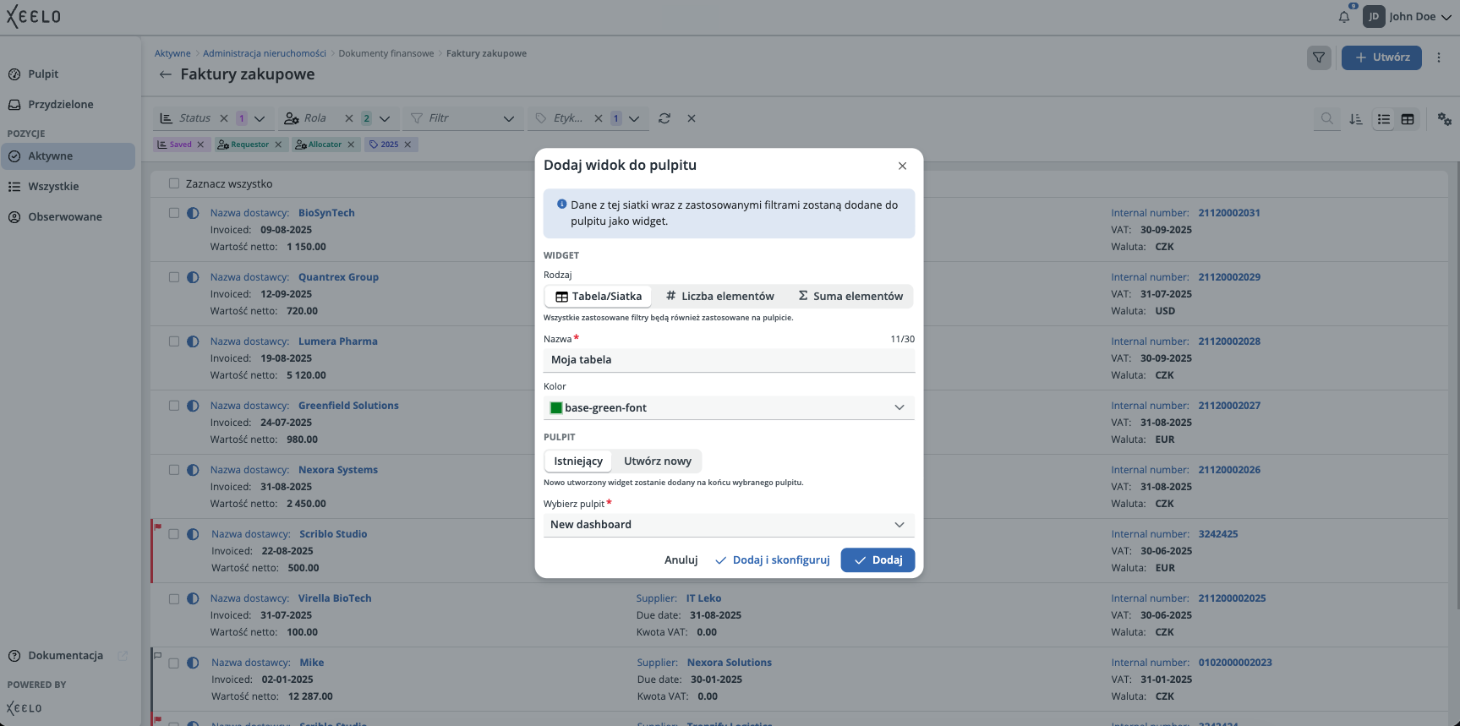Screen dimensions: 1460x726
Task: Open the view settings gears icon
Action: [1445, 119]
